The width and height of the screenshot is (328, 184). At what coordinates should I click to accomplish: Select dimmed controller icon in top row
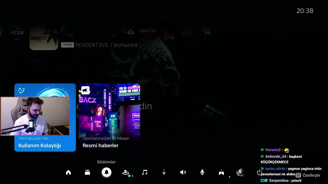tap(187, 31)
